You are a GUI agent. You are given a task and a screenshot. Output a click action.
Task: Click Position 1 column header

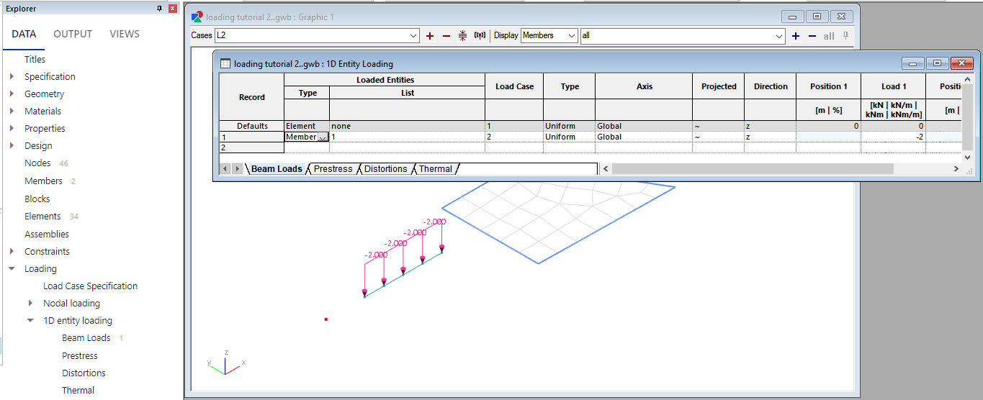pyautogui.click(x=828, y=86)
